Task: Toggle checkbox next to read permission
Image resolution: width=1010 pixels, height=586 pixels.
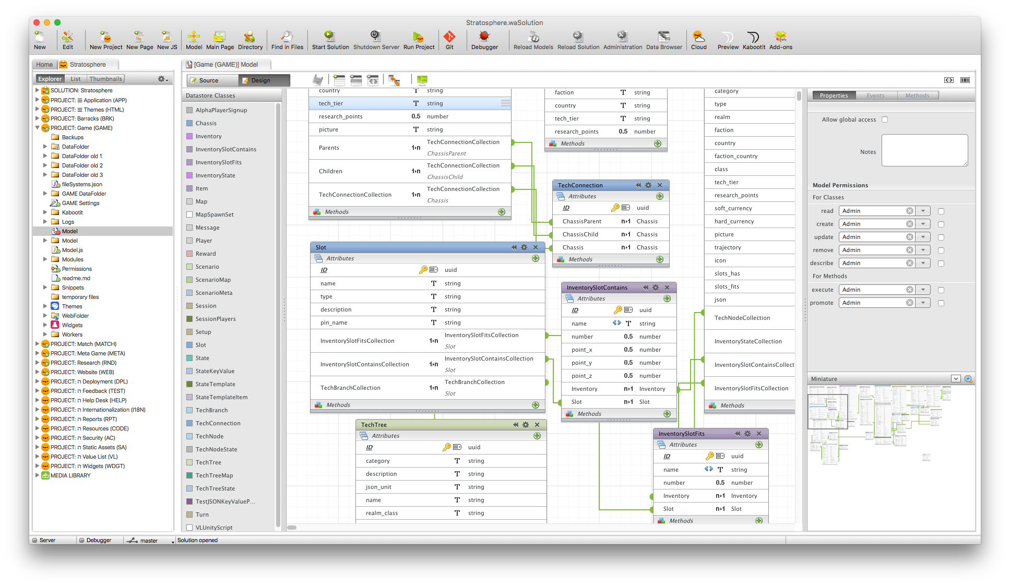Action: [941, 211]
